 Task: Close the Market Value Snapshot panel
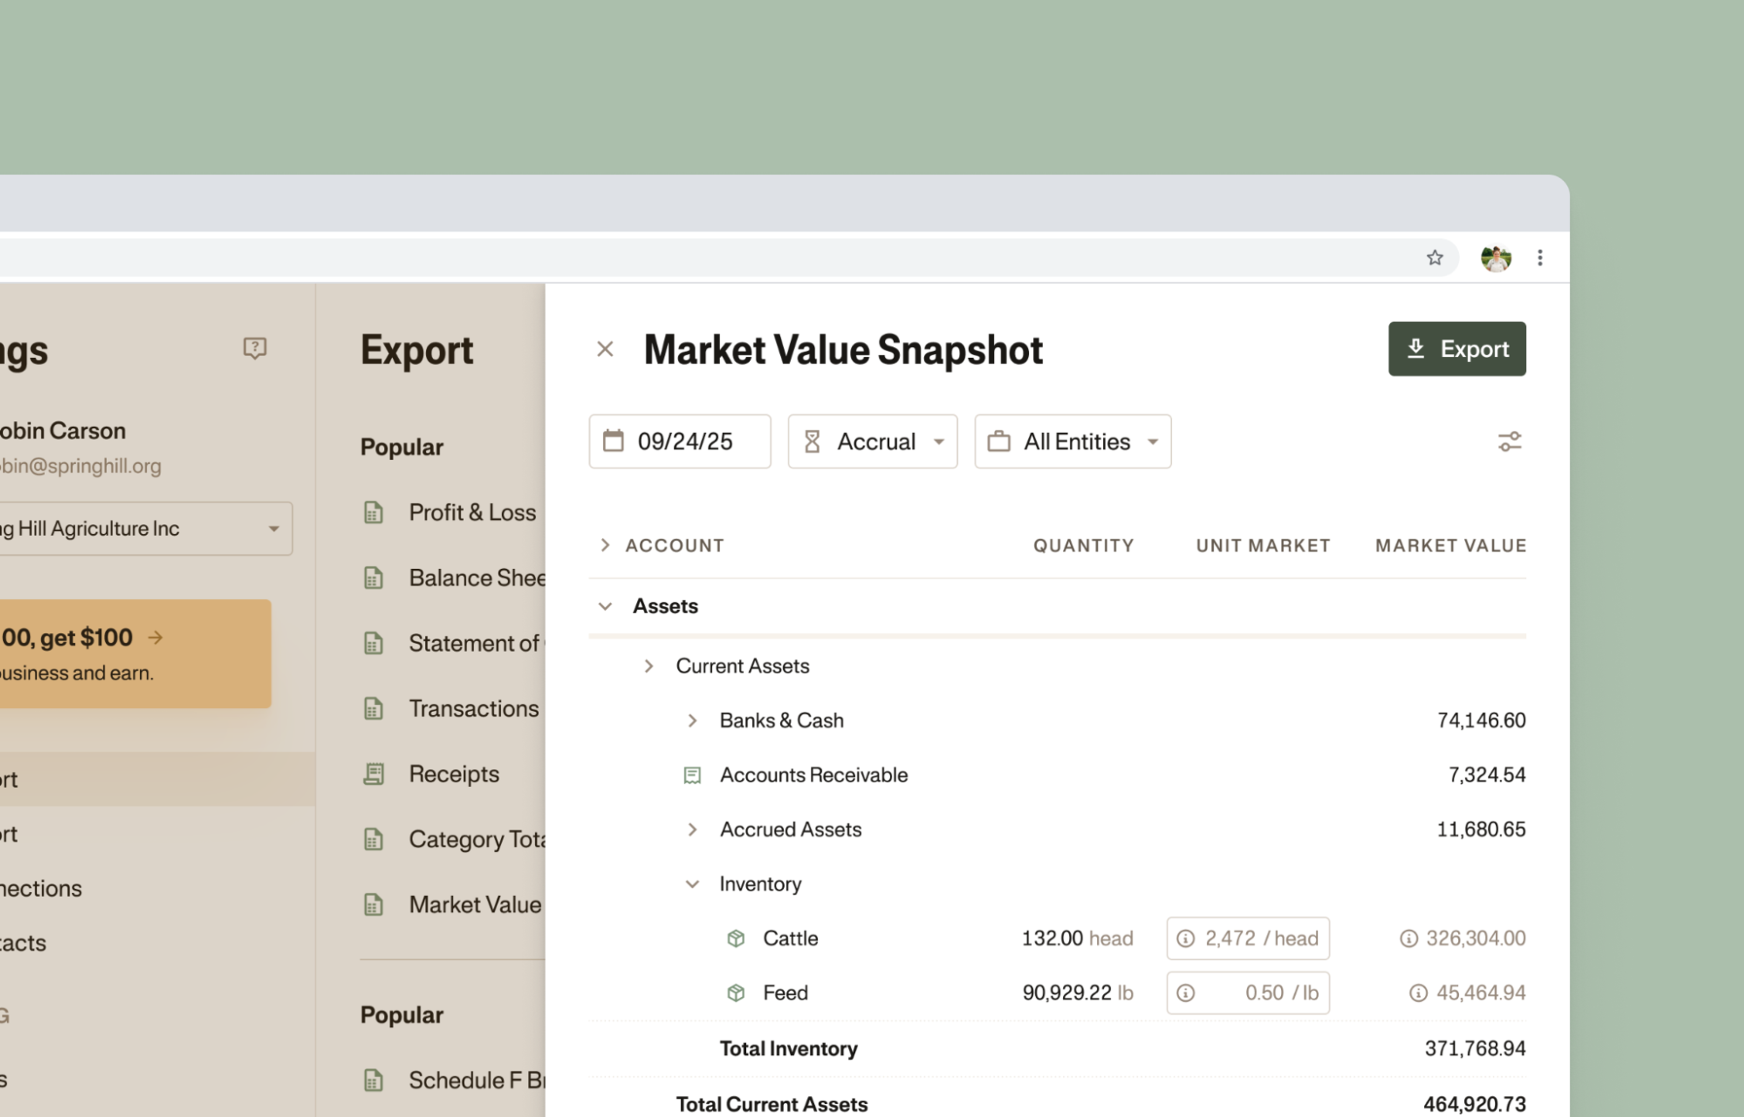click(x=604, y=349)
